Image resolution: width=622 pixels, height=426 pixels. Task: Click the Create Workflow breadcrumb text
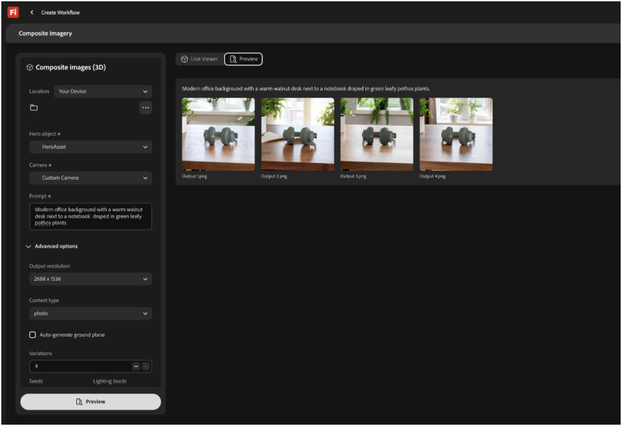(61, 12)
